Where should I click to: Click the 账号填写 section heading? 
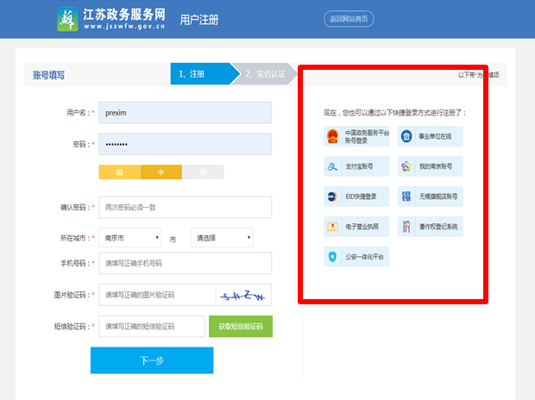point(49,75)
